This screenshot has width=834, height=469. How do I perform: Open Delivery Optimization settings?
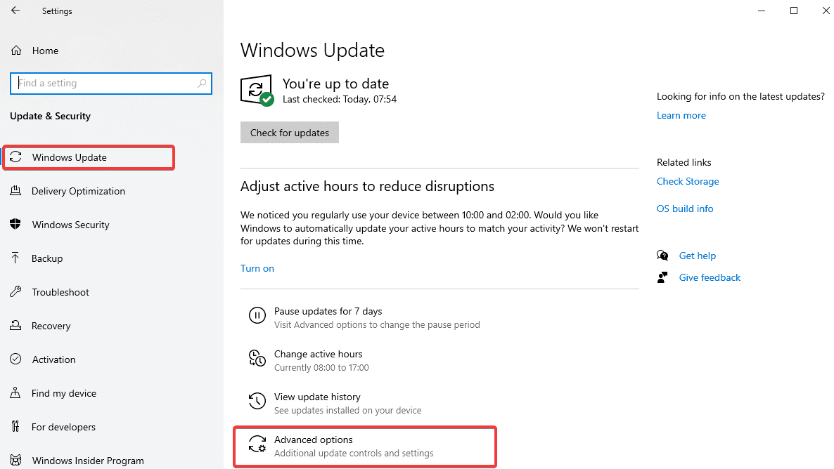point(78,191)
